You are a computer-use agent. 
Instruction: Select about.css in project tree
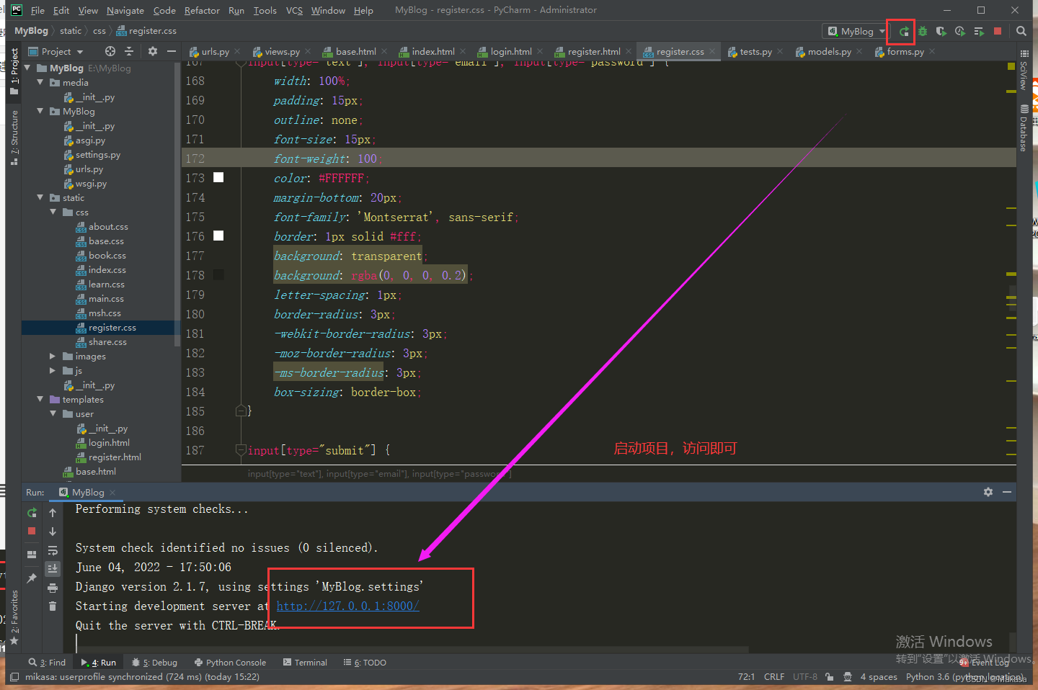(108, 226)
